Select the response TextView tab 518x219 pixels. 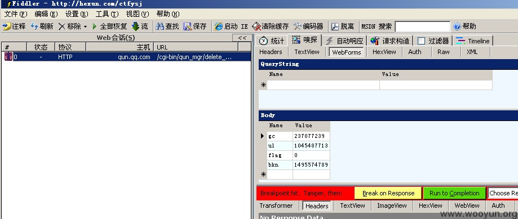[x=352, y=205]
